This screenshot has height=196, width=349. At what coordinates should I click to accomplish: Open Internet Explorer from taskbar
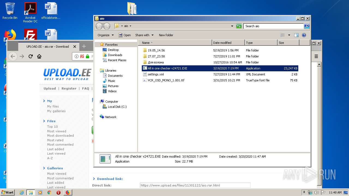point(22,192)
